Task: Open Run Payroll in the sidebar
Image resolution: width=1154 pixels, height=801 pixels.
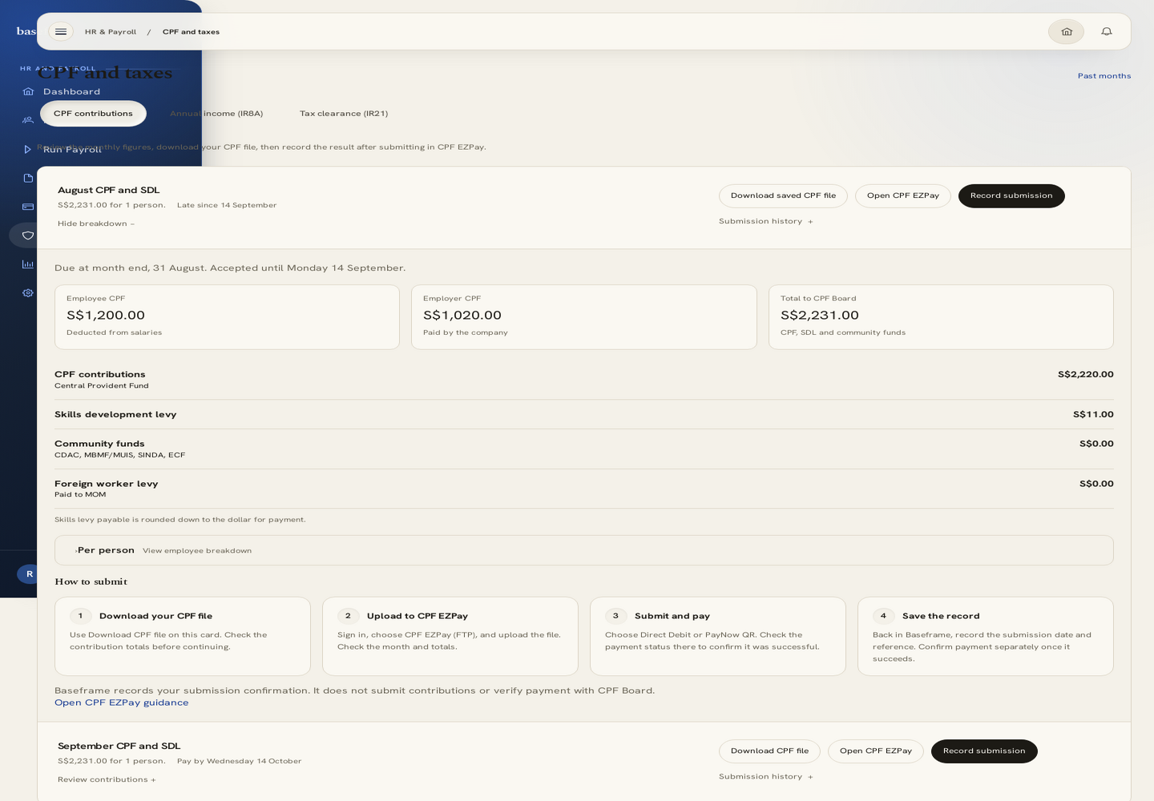Action: [x=72, y=149]
